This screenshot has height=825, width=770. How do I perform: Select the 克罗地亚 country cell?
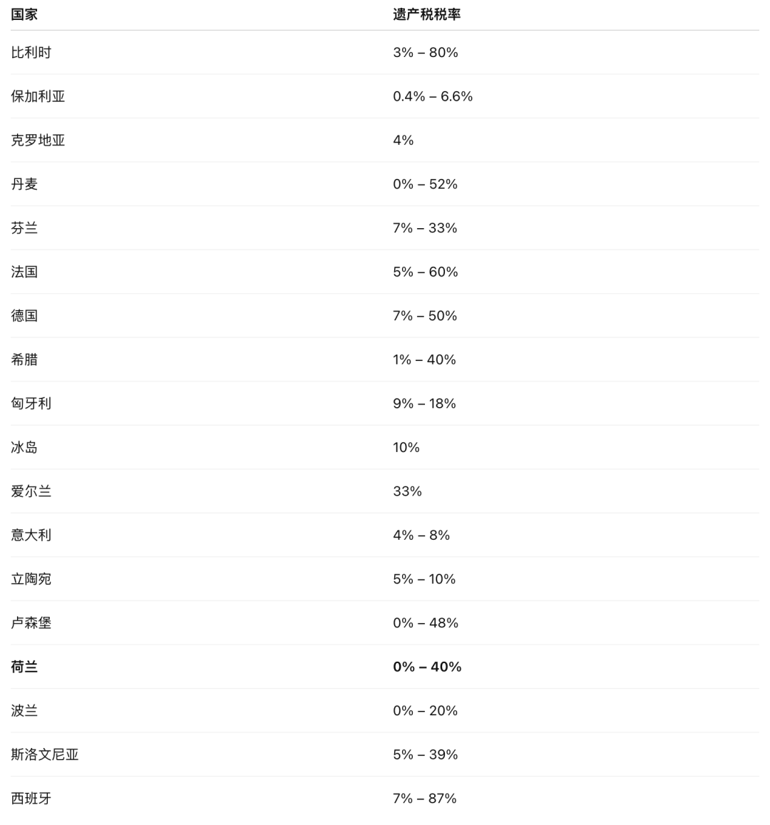click(38, 140)
